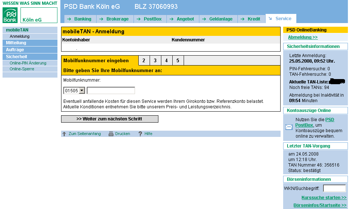Click Weiter zum nächsten Schritt button
This screenshot has width=349, height=209.
click(x=110, y=119)
